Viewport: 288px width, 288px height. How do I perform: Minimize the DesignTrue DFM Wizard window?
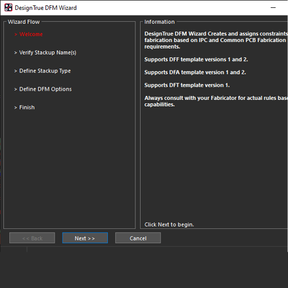tap(273, 8)
